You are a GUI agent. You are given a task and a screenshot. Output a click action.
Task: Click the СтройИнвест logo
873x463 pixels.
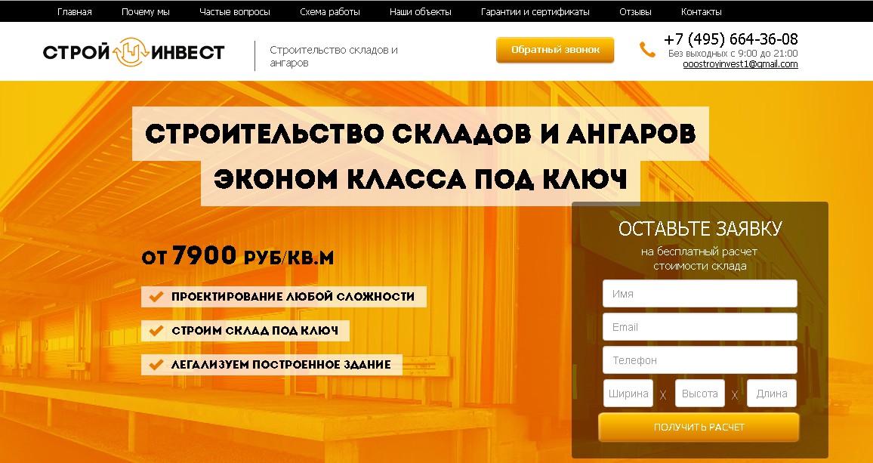tap(134, 52)
